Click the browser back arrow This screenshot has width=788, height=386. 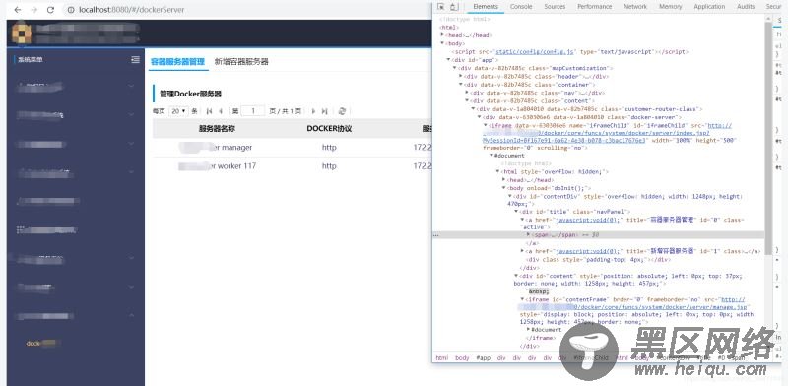coord(18,10)
